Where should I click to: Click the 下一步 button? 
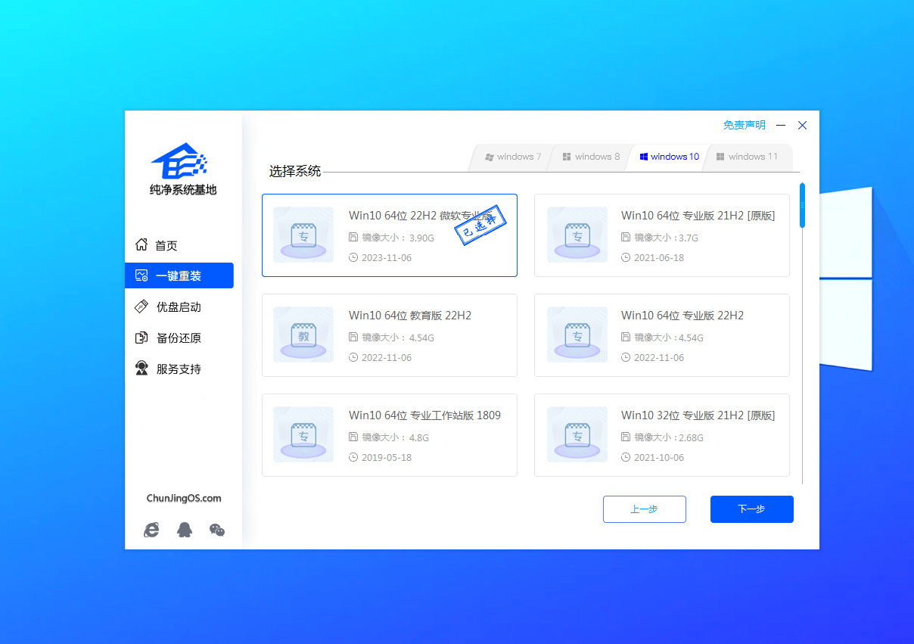(x=752, y=509)
